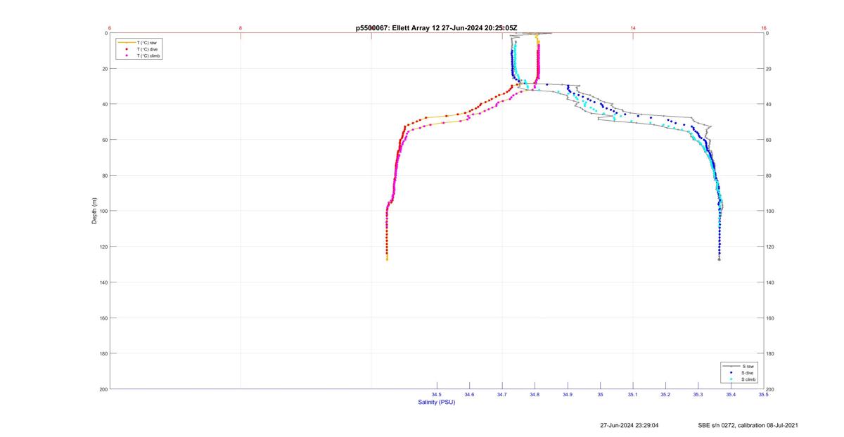Screen dimensions: 844x437
Task: Click the 35.3 salinity tick label
Action: click(698, 395)
